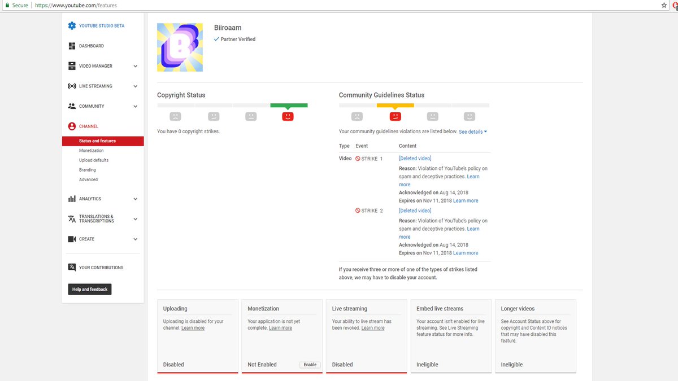The image size is (678, 381).
Task: Click the red community guidelines status face
Action: click(395, 116)
